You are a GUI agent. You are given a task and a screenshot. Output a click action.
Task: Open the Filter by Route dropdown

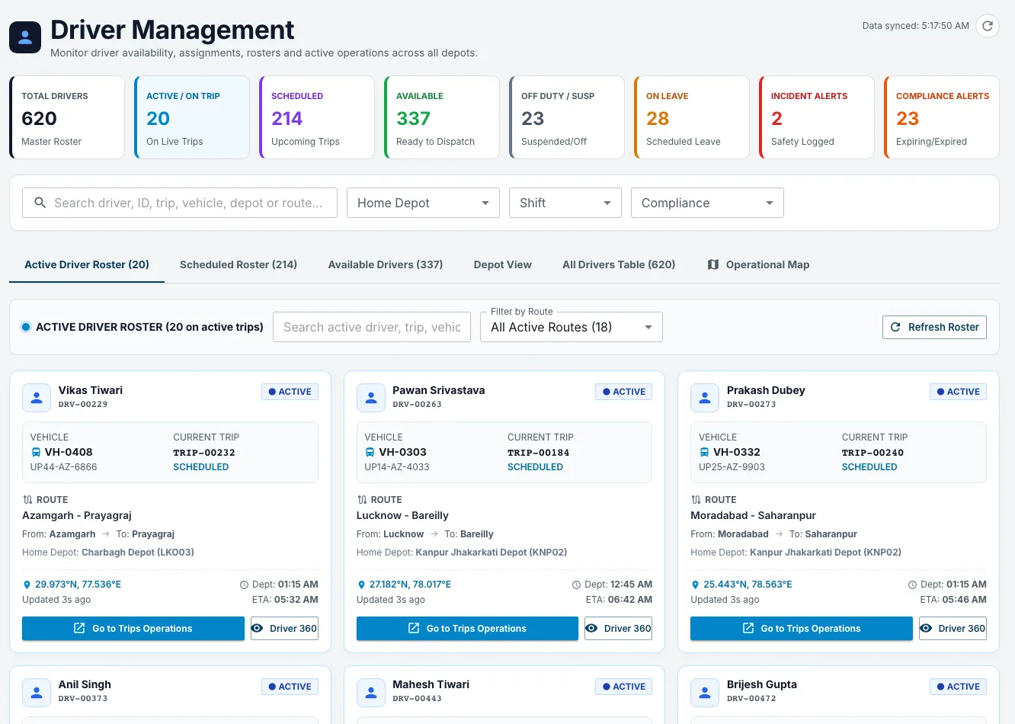click(x=572, y=327)
